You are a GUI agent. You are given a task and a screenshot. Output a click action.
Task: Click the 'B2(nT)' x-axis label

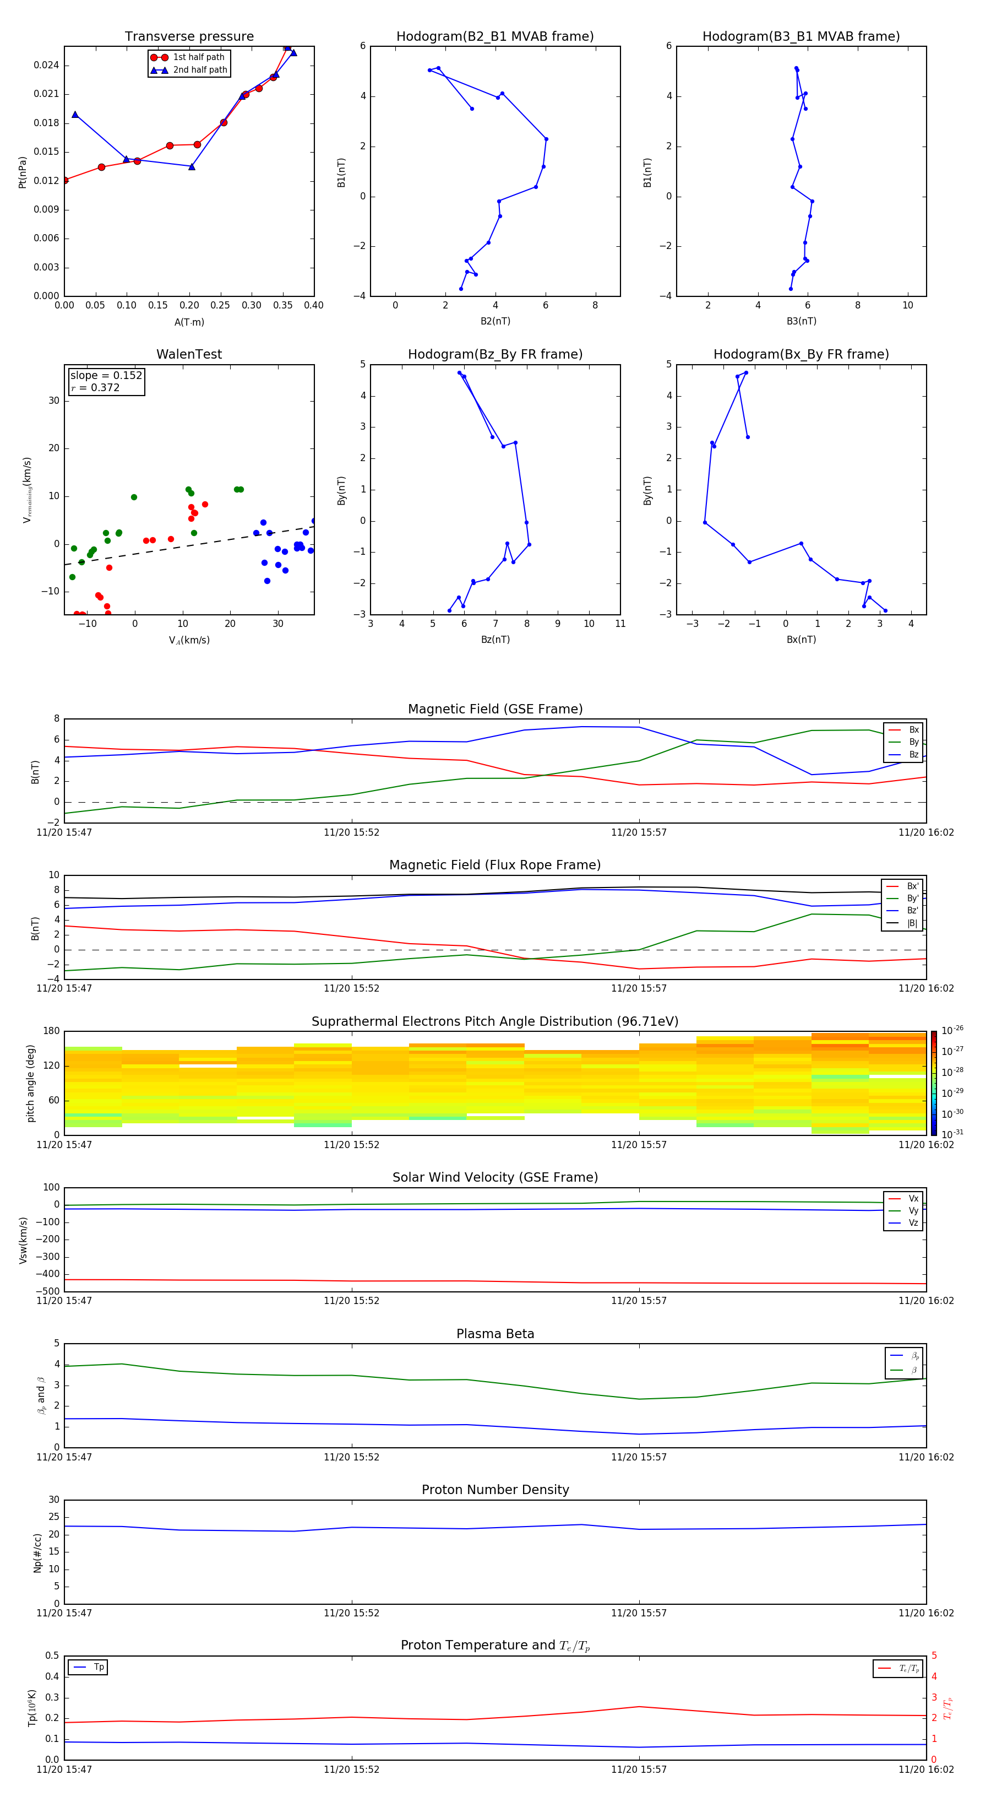495,321
